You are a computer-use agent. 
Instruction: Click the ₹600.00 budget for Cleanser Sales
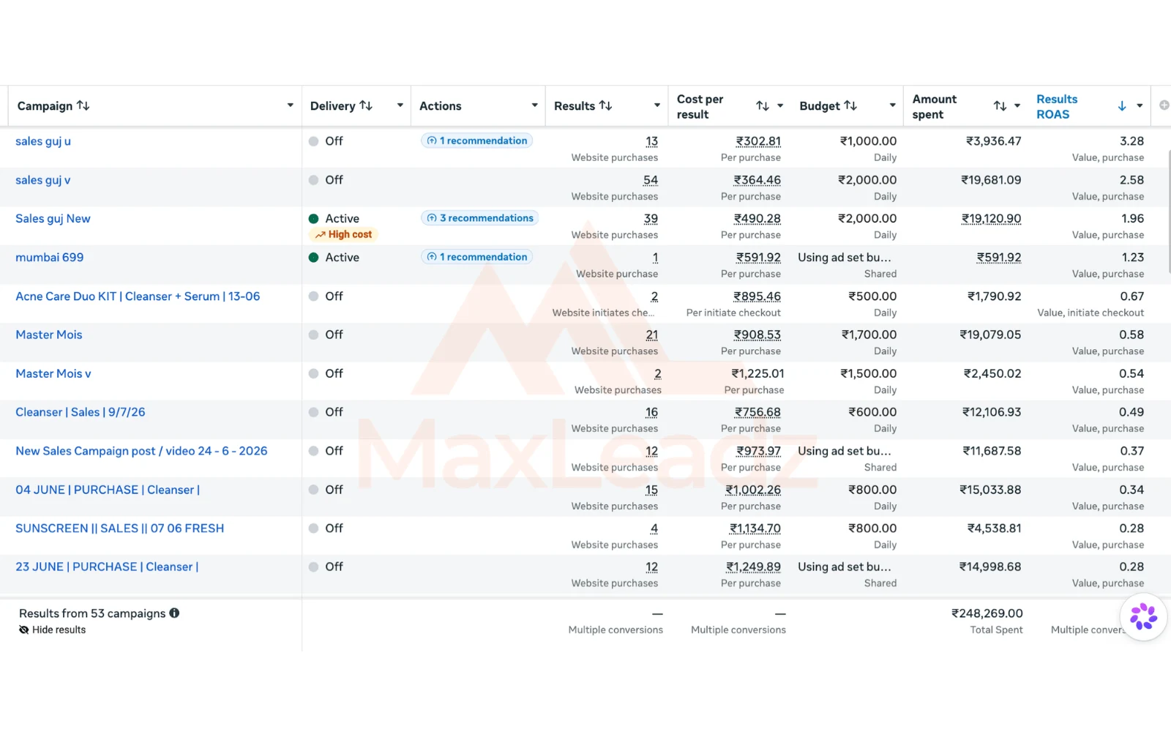coord(872,413)
